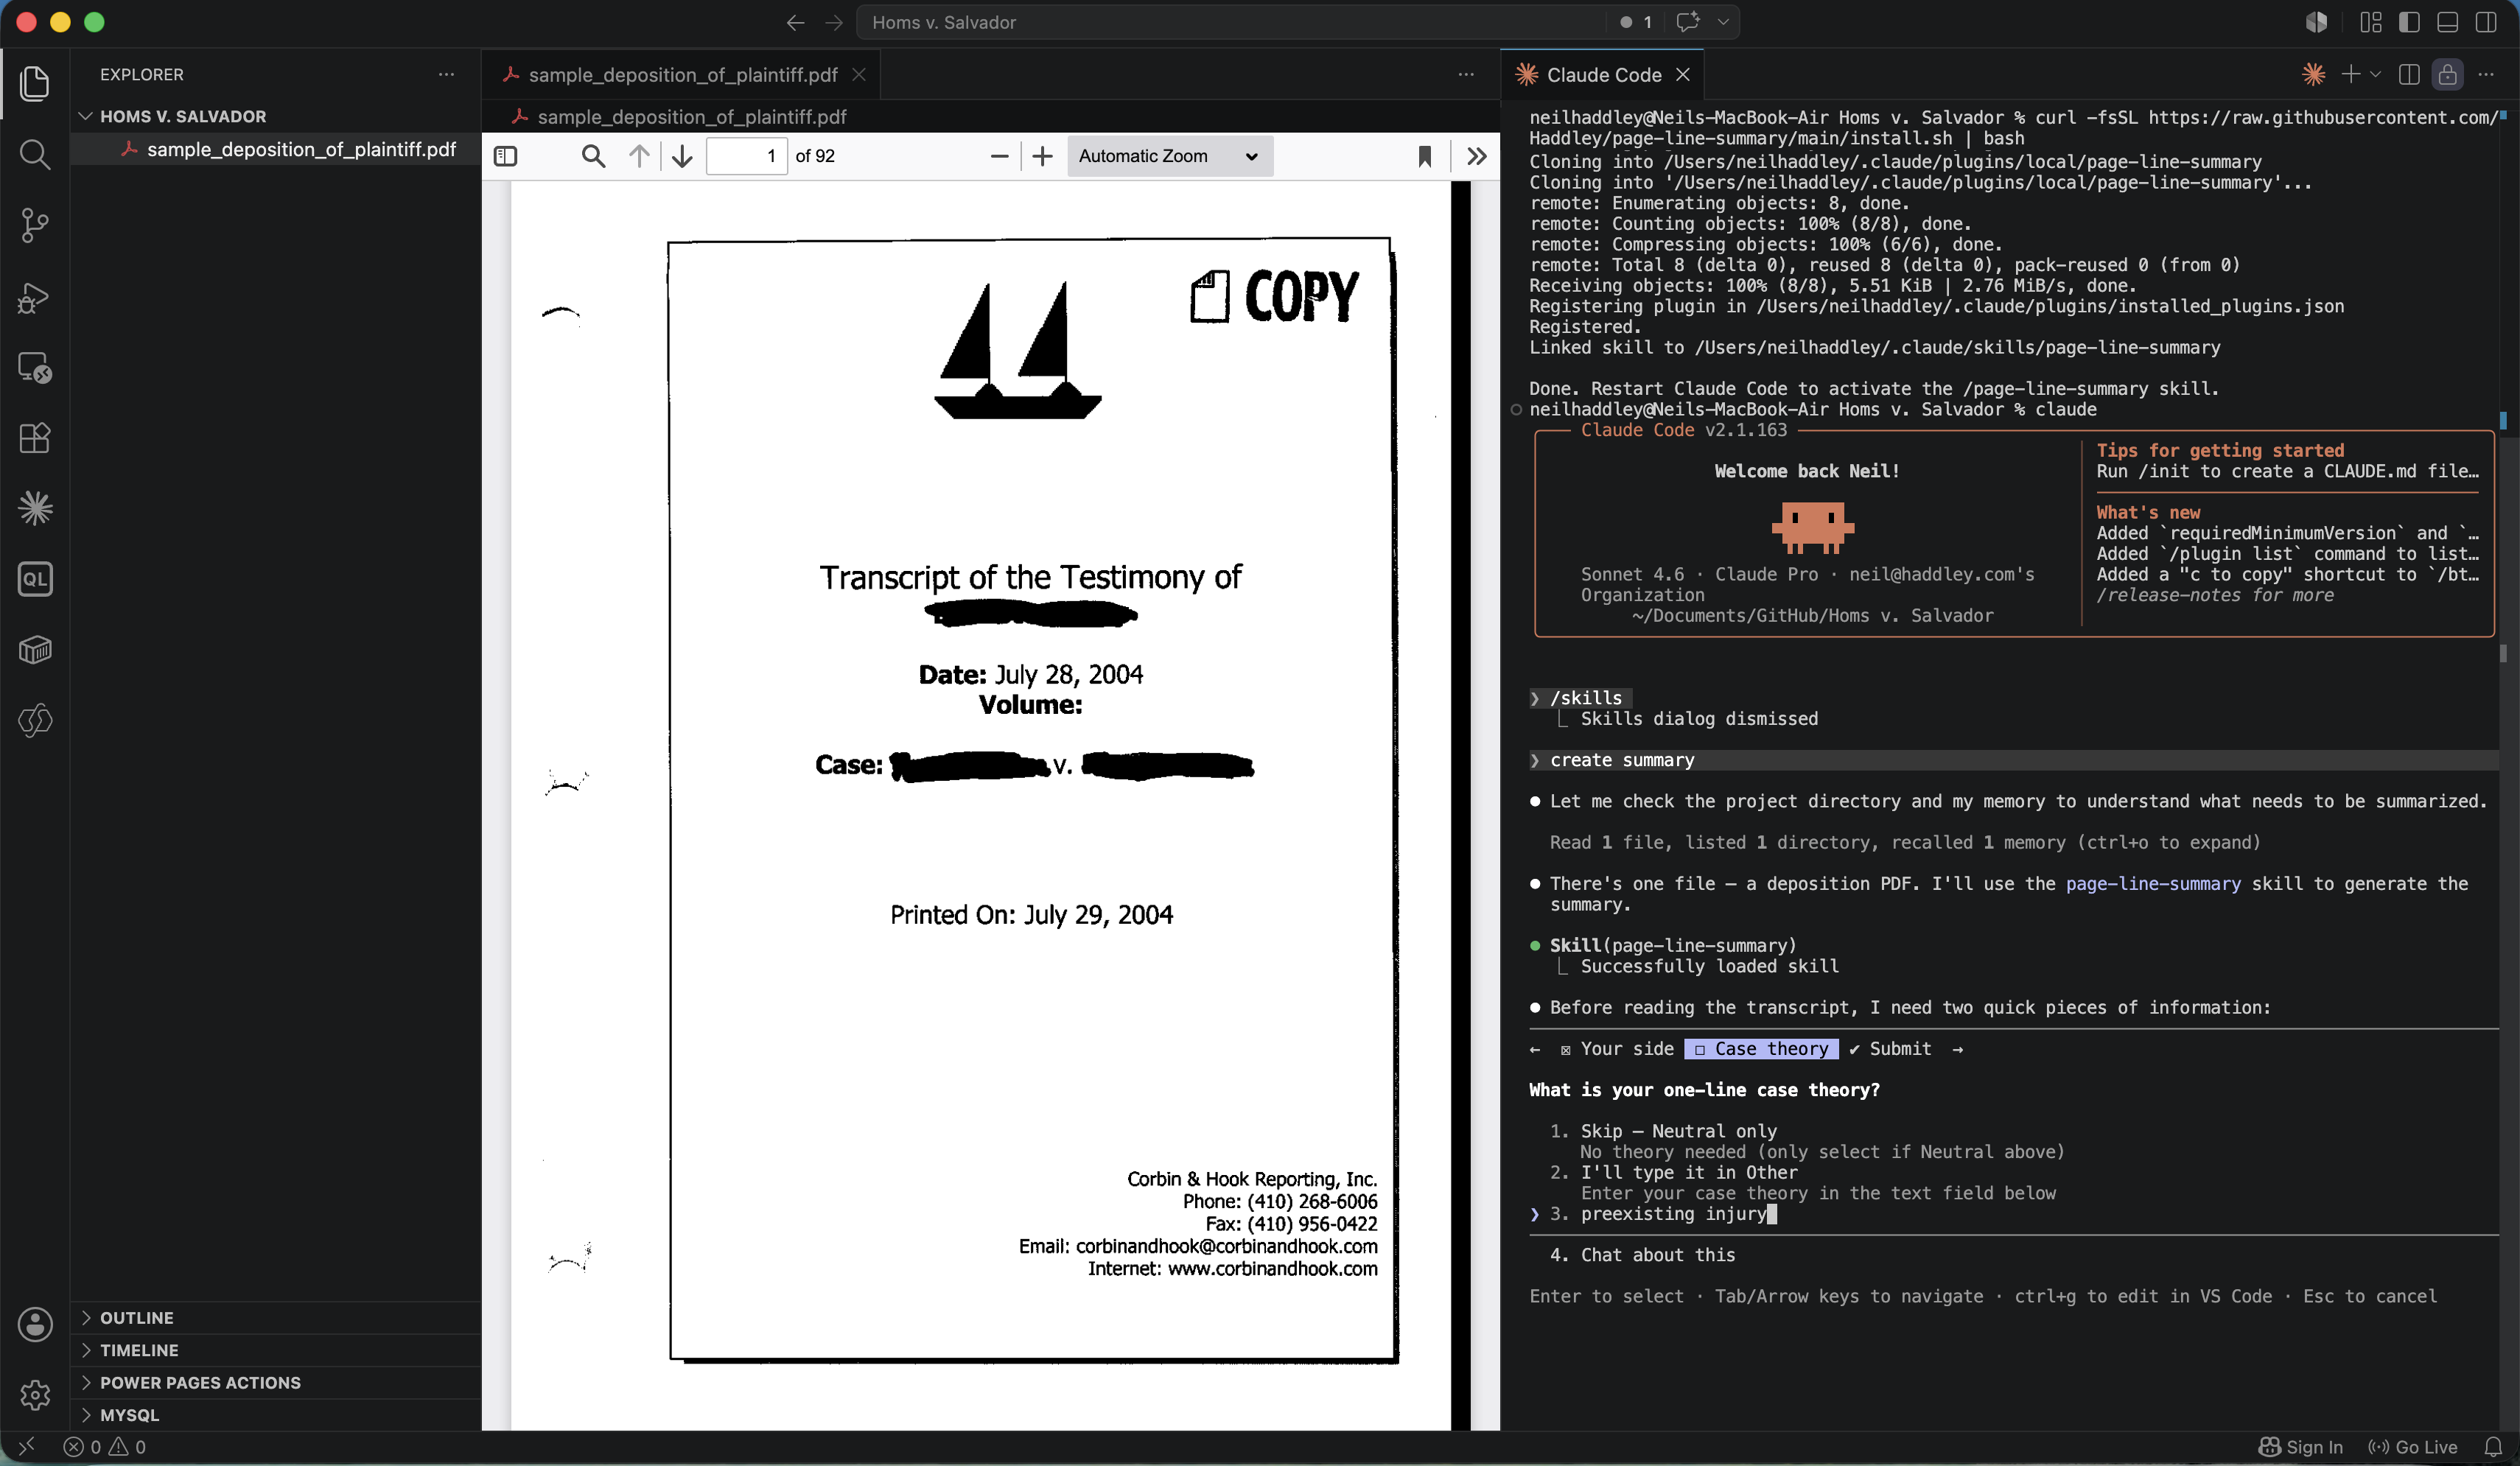The width and height of the screenshot is (2520, 1466).
Task: Open Accounts menu in activity bar
Action: (35, 1324)
